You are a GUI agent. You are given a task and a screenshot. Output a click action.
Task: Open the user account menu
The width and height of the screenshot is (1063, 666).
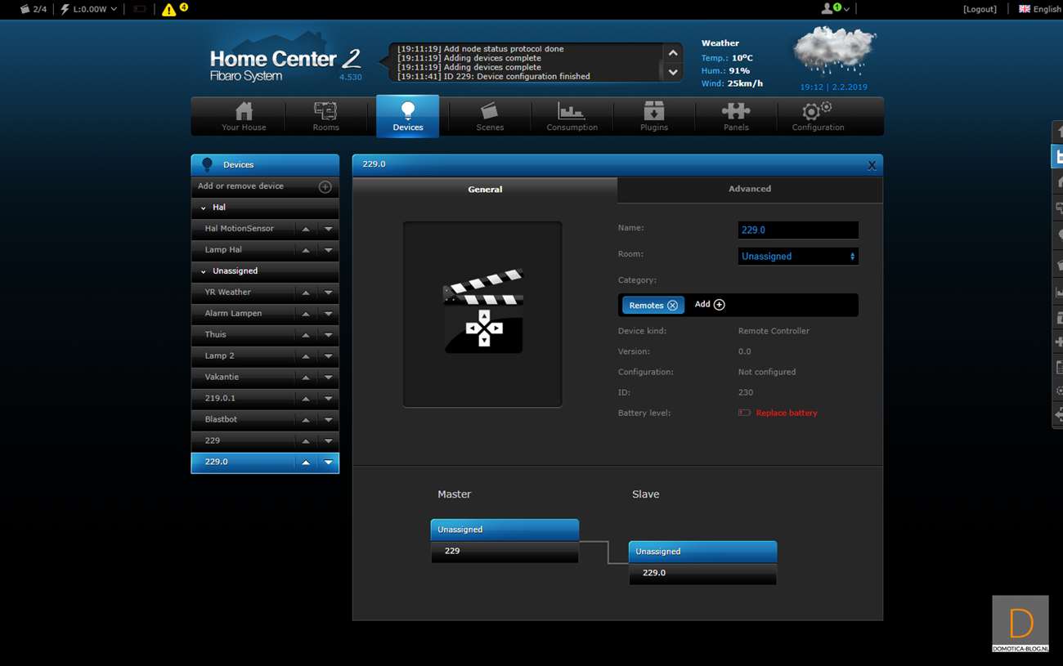tap(835, 9)
